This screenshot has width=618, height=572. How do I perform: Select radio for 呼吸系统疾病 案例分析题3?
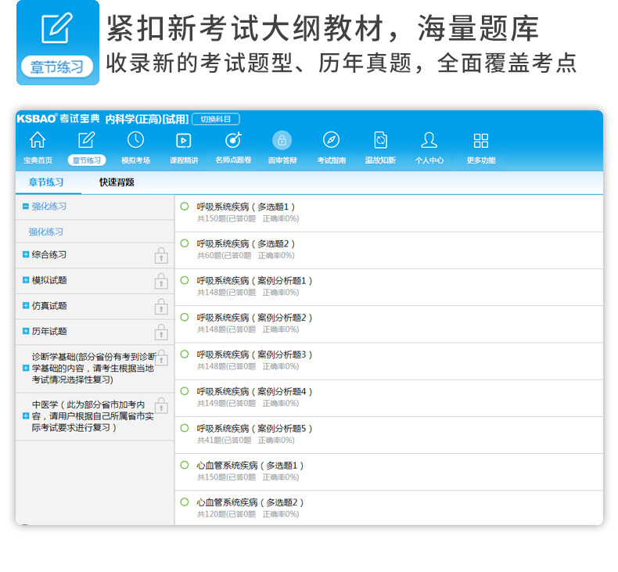(x=185, y=354)
